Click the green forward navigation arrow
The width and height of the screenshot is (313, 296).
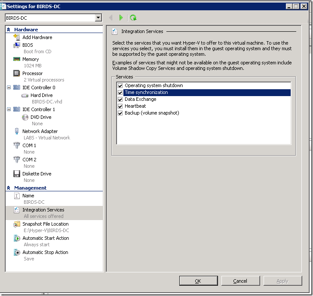coord(121,18)
